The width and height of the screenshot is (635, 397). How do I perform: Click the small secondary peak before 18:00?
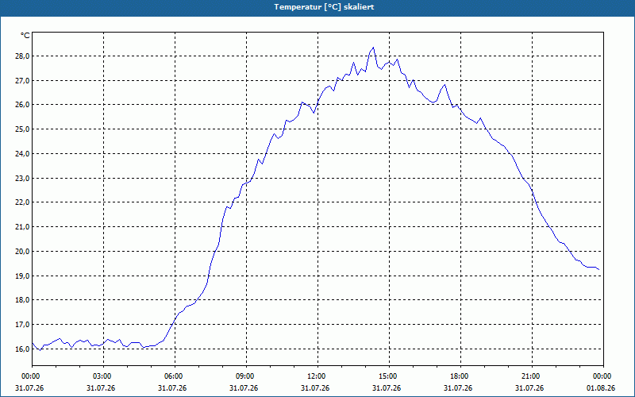tap(444, 85)
